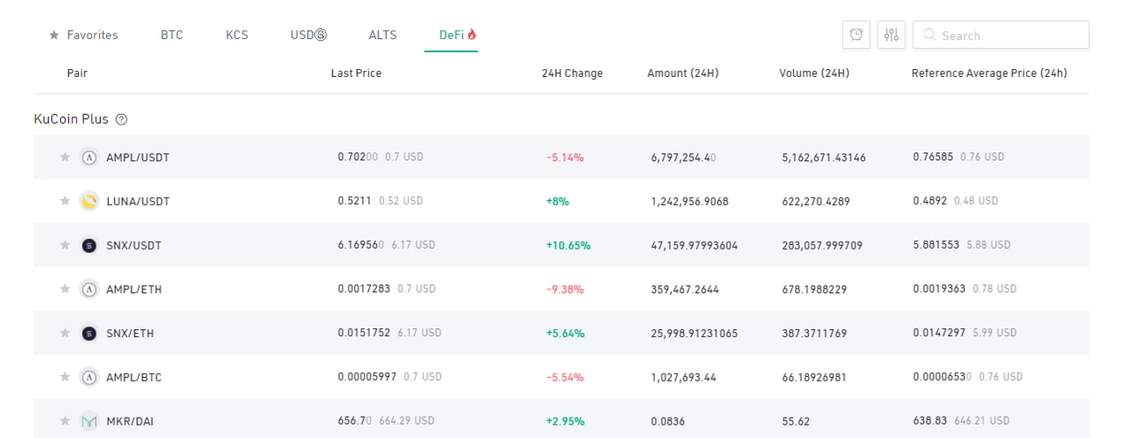Click the -9.38% change value

point(565,289)
